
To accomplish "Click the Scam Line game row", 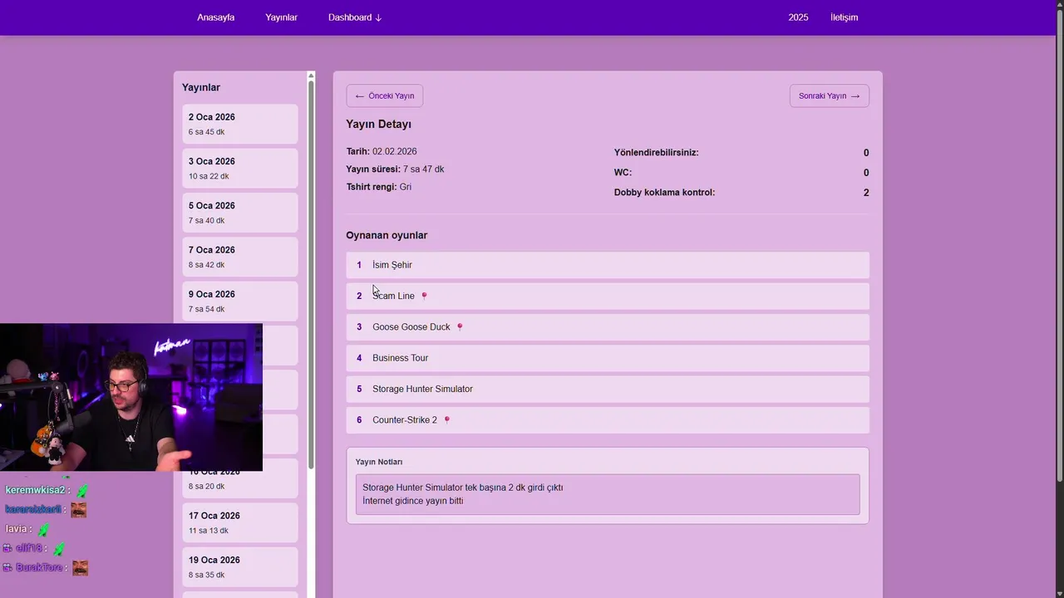I will pos(608,296).
